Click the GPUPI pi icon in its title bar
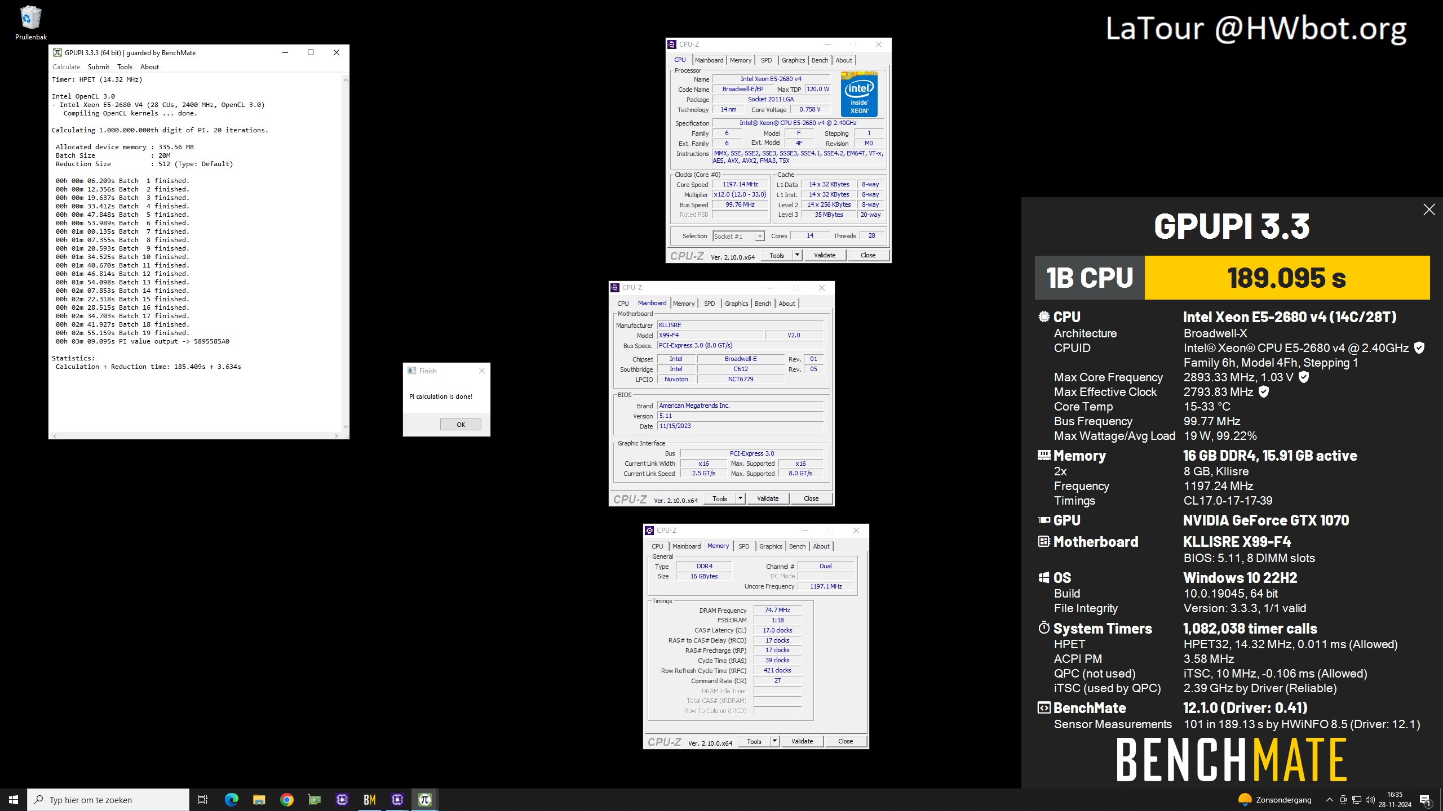1443x811 pixels. [x=57, y=52]
